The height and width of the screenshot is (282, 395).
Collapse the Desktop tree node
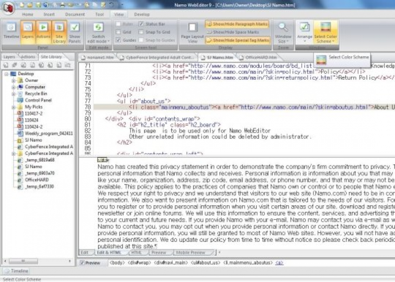pos(7,74)
